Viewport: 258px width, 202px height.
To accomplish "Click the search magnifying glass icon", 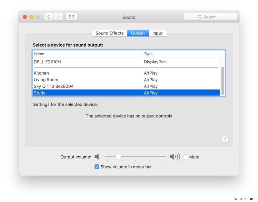I will (x=200, y=17).
